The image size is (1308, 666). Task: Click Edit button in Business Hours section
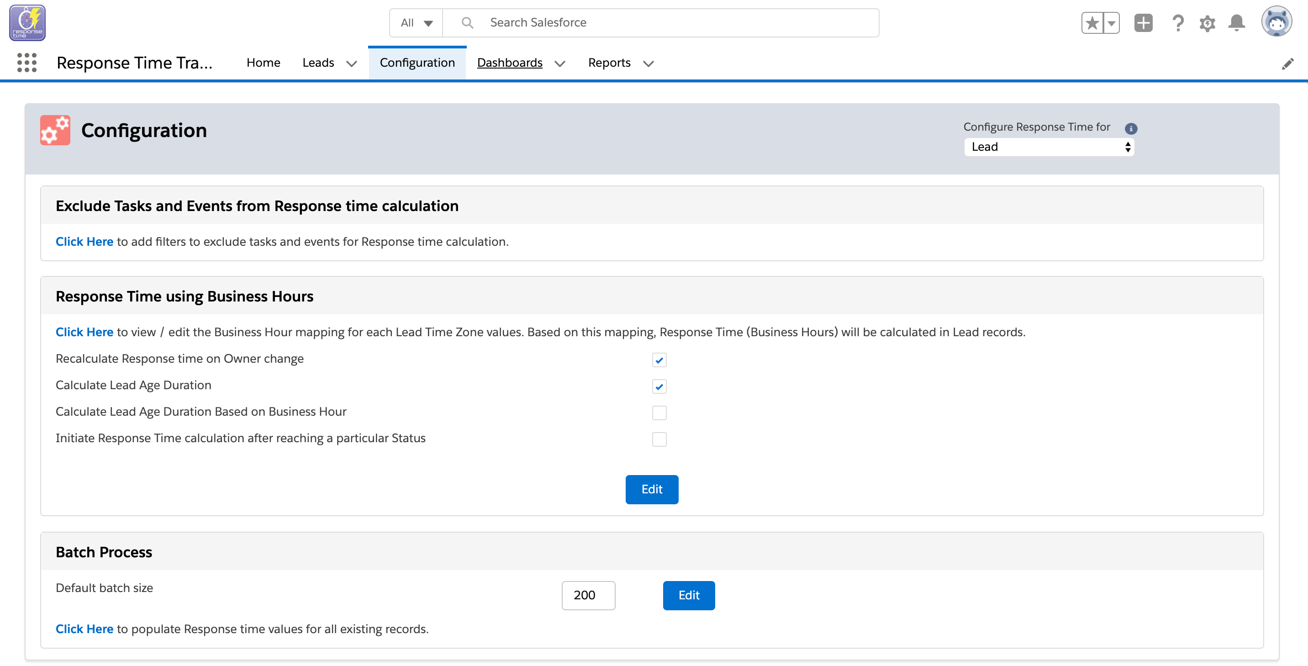pyautogui.click(x=651, y=489)
